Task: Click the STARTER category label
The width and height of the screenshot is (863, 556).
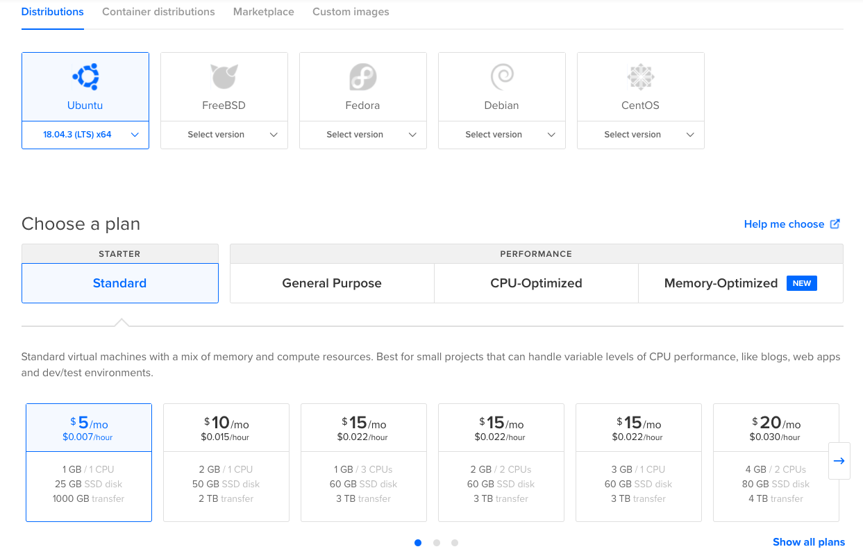Action: 119,254
